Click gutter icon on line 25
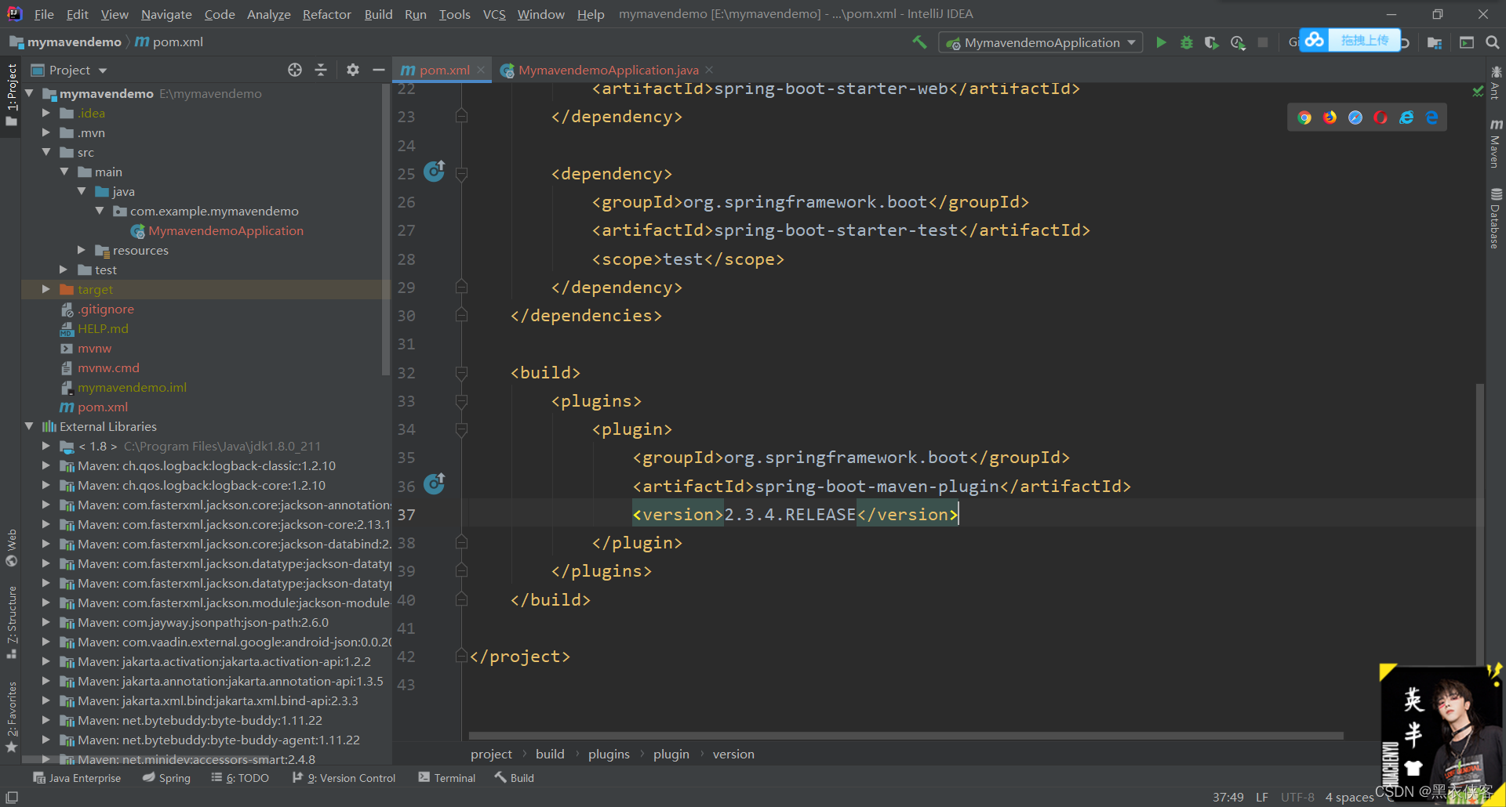This screenshot has width=1506, height=807. [435, 171]
